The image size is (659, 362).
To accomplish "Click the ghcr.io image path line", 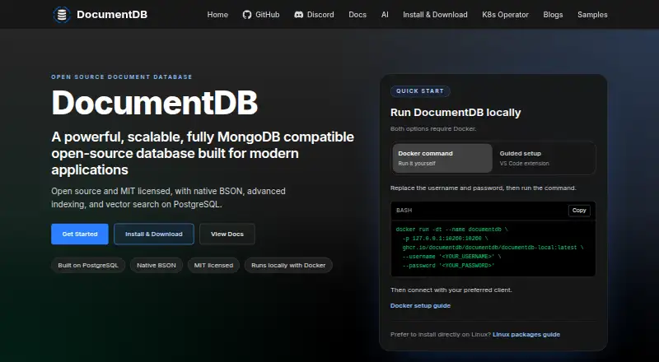I will click(493, 248).
